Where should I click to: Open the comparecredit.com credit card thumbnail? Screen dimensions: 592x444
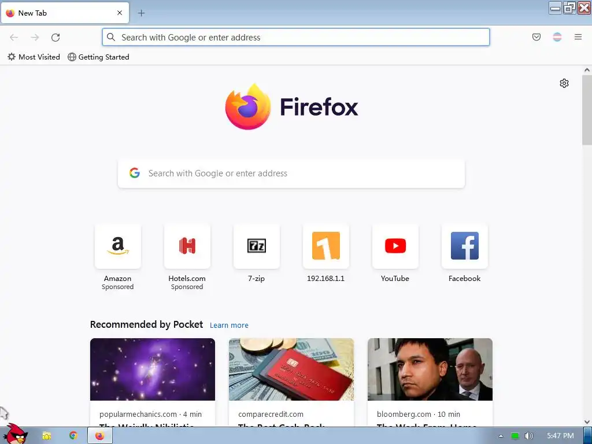pos(291,369)
